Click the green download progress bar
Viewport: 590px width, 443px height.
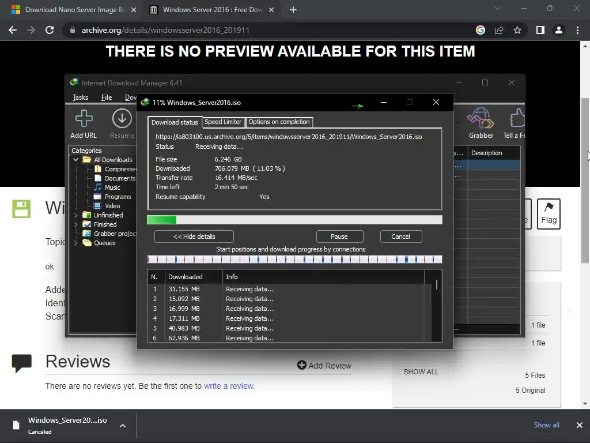(294, 220)
